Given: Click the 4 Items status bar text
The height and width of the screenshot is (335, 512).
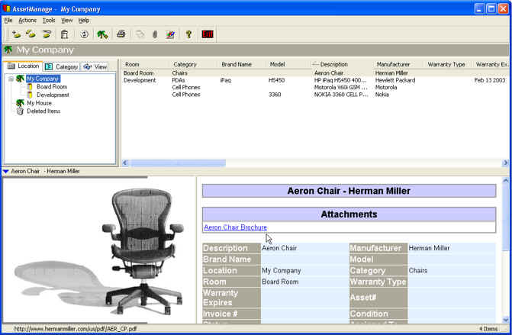Looking at the screenshot, I should coord(488,329).
